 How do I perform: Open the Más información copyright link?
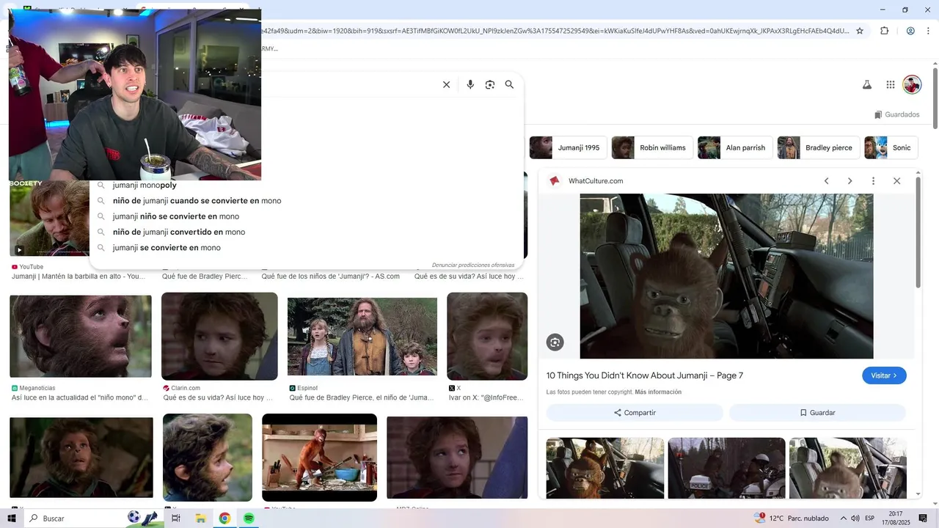click(658, 392)
